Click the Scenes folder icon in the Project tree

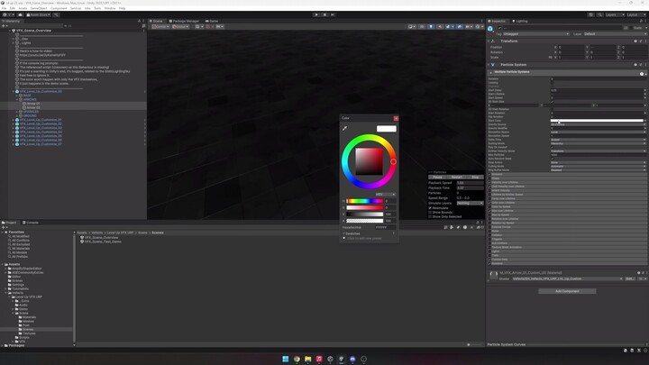(20, 330)
